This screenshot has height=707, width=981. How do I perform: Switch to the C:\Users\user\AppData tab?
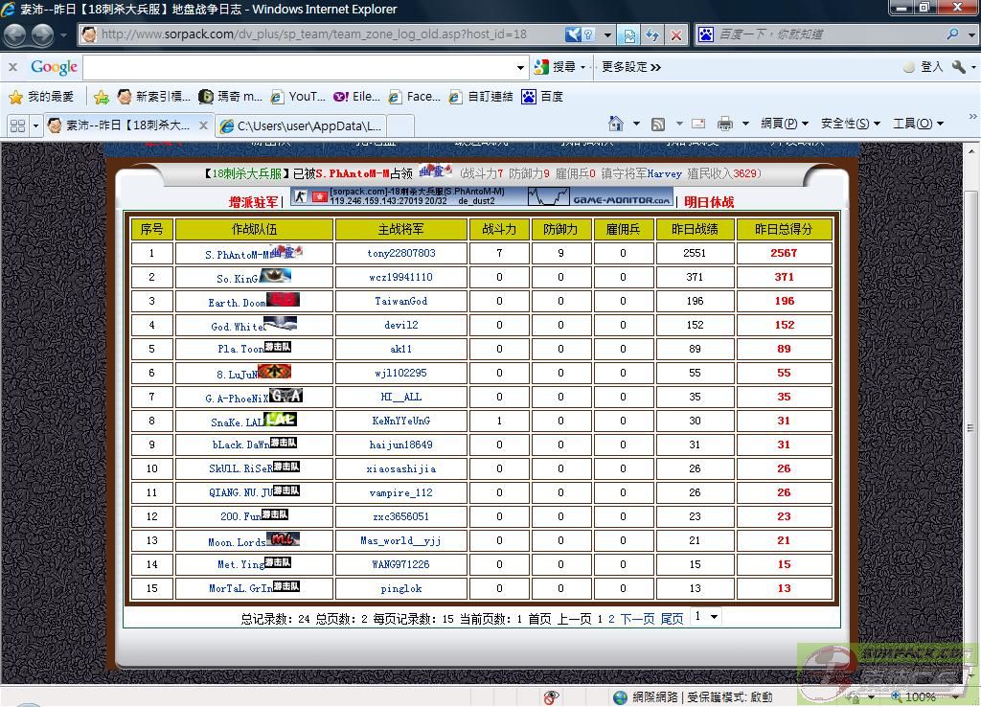(x=308, y=125)
